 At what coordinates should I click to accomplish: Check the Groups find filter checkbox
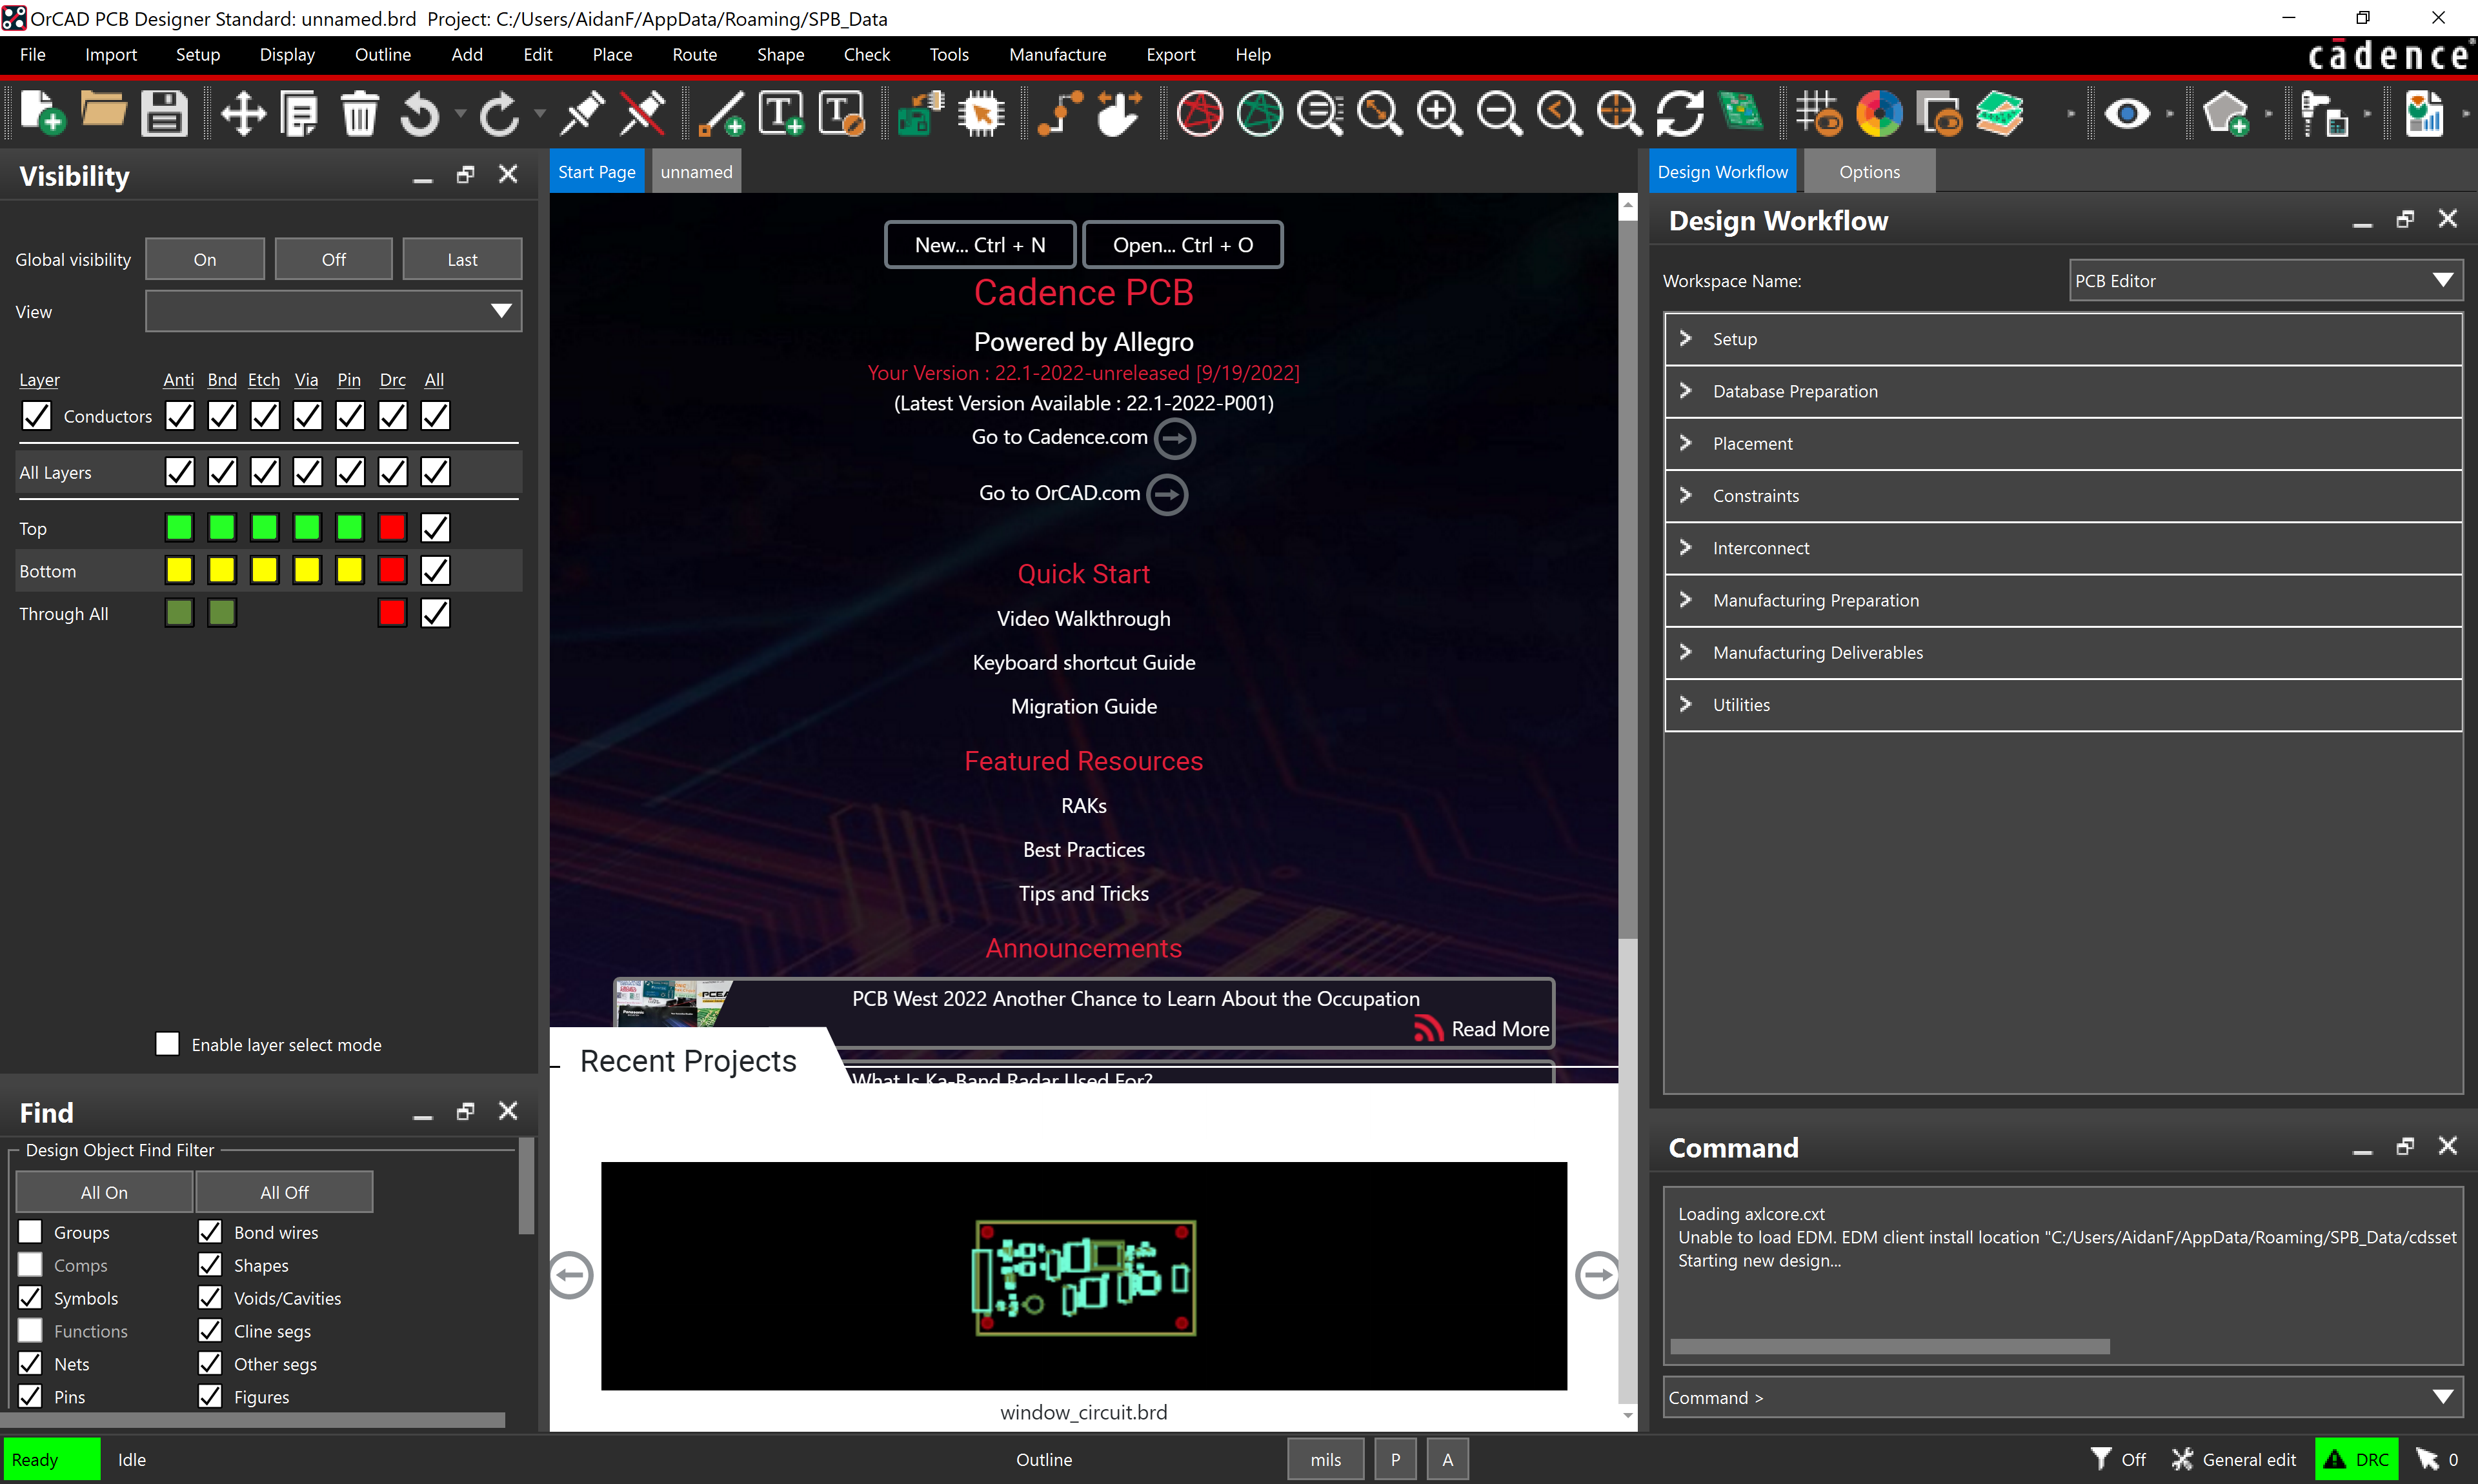click(31, 1231)
